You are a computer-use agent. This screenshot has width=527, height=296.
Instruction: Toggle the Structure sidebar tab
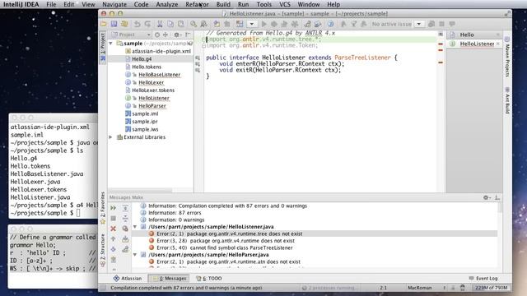103,250
